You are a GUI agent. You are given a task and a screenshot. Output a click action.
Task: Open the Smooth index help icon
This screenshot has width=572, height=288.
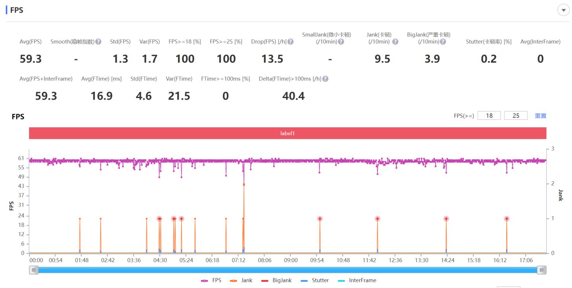98,42
